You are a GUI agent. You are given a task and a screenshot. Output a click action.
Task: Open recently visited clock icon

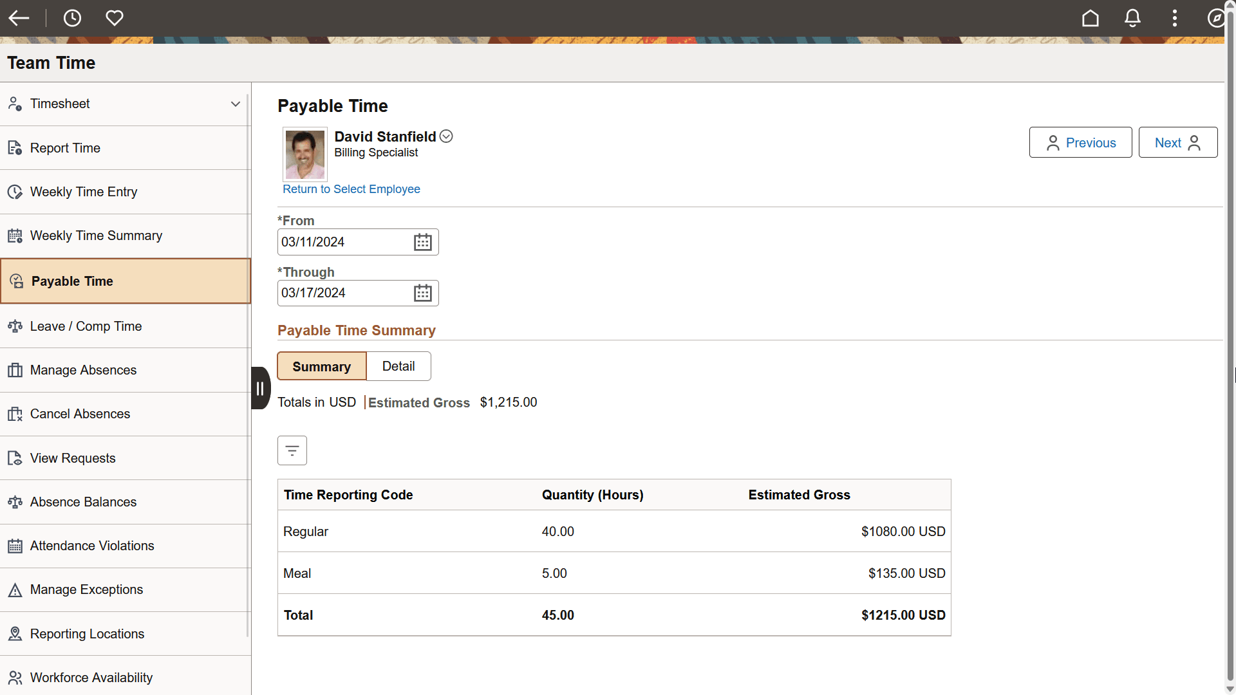coord(72,18)
